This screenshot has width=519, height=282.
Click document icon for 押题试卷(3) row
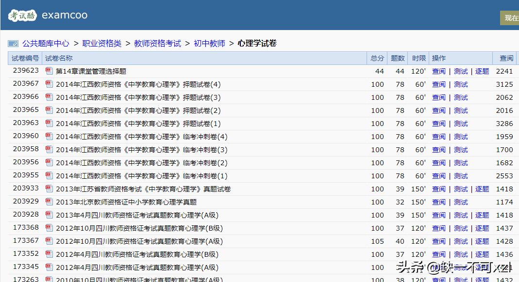pos(50,97)
